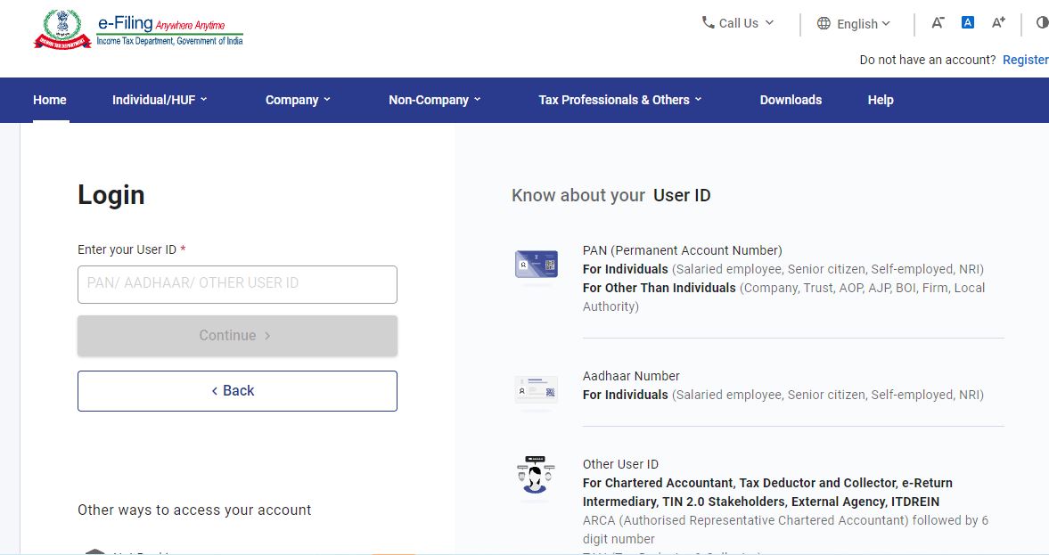
Task: Click 'For Other Than Individuals' text
Action: pos(659,288)
